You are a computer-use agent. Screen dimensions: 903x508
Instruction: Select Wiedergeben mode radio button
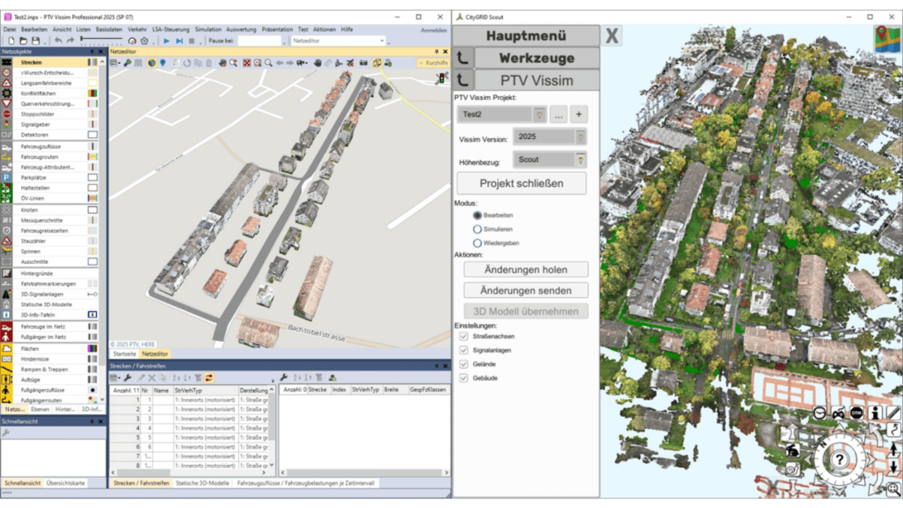[478, 243]
